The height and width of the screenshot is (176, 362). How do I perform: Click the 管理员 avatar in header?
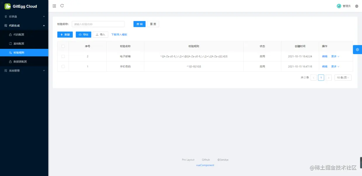point(339,6)
